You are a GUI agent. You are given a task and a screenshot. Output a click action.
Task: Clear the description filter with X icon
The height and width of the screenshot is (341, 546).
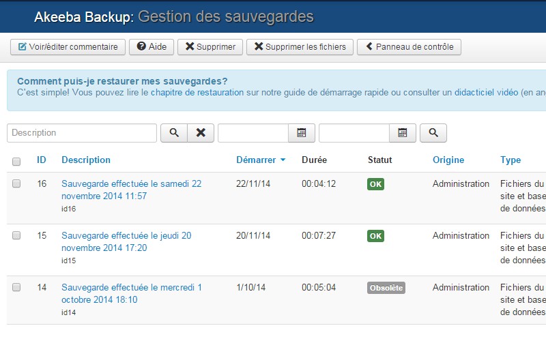click(x=201, y=133)
